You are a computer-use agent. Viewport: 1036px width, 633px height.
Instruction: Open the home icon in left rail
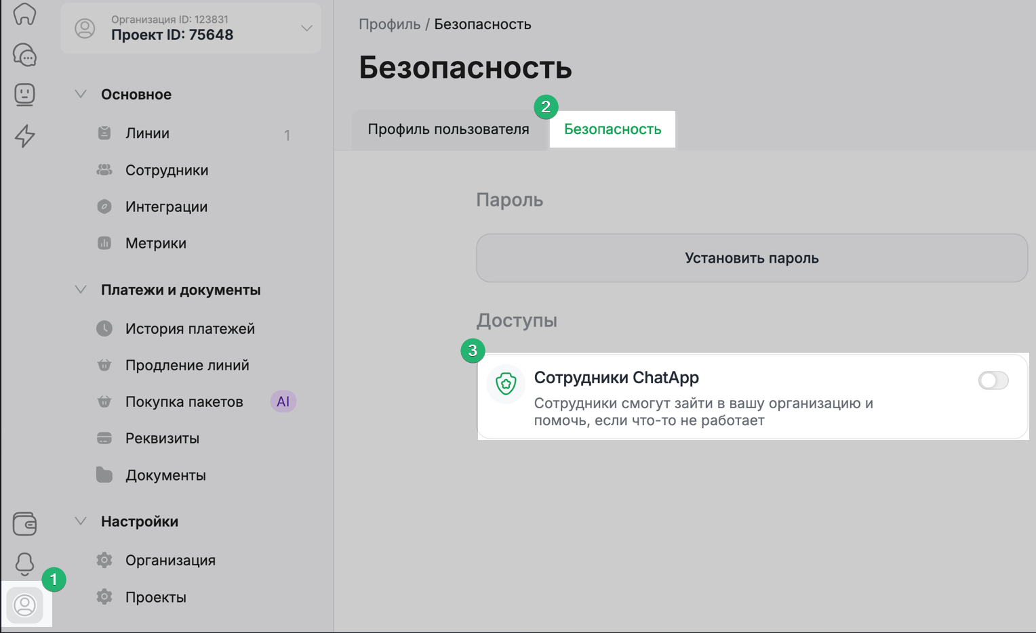tap(25, 14)
